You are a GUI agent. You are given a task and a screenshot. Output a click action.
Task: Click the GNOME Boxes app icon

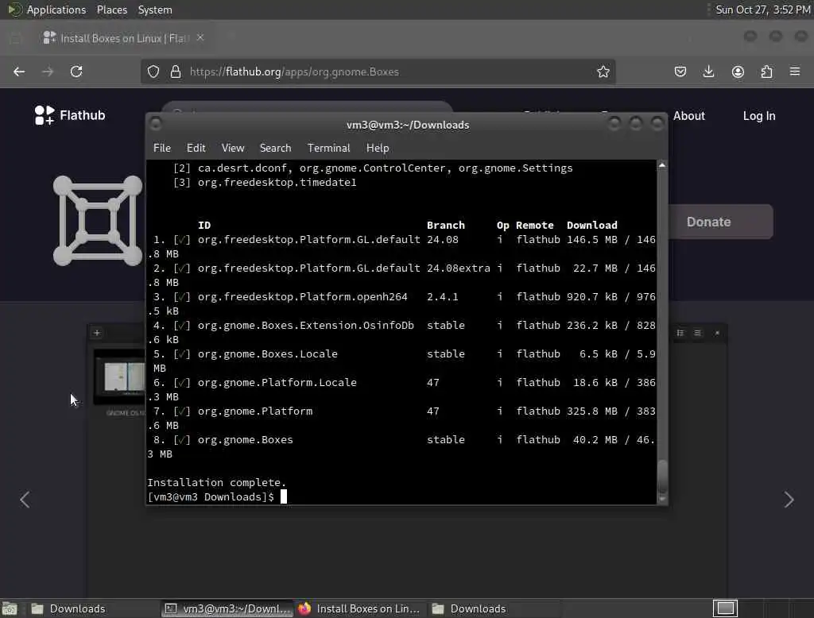(98, 221)
